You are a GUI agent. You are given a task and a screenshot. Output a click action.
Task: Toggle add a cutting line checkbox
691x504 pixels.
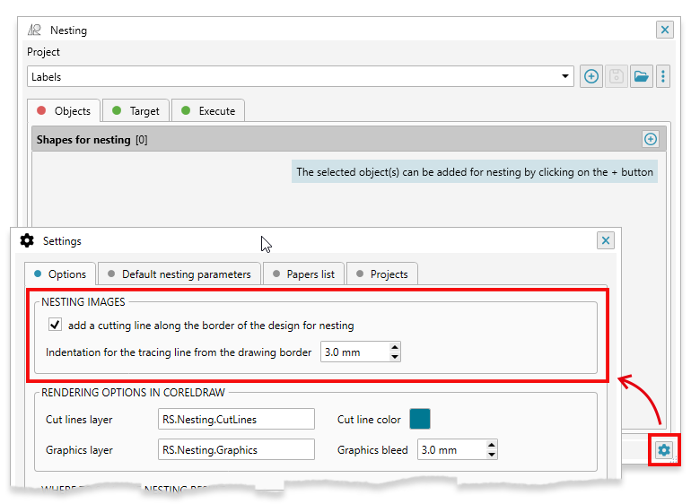tap(55, 326)
